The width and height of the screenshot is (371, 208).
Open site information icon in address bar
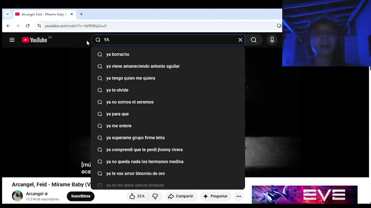click(39, 26)
